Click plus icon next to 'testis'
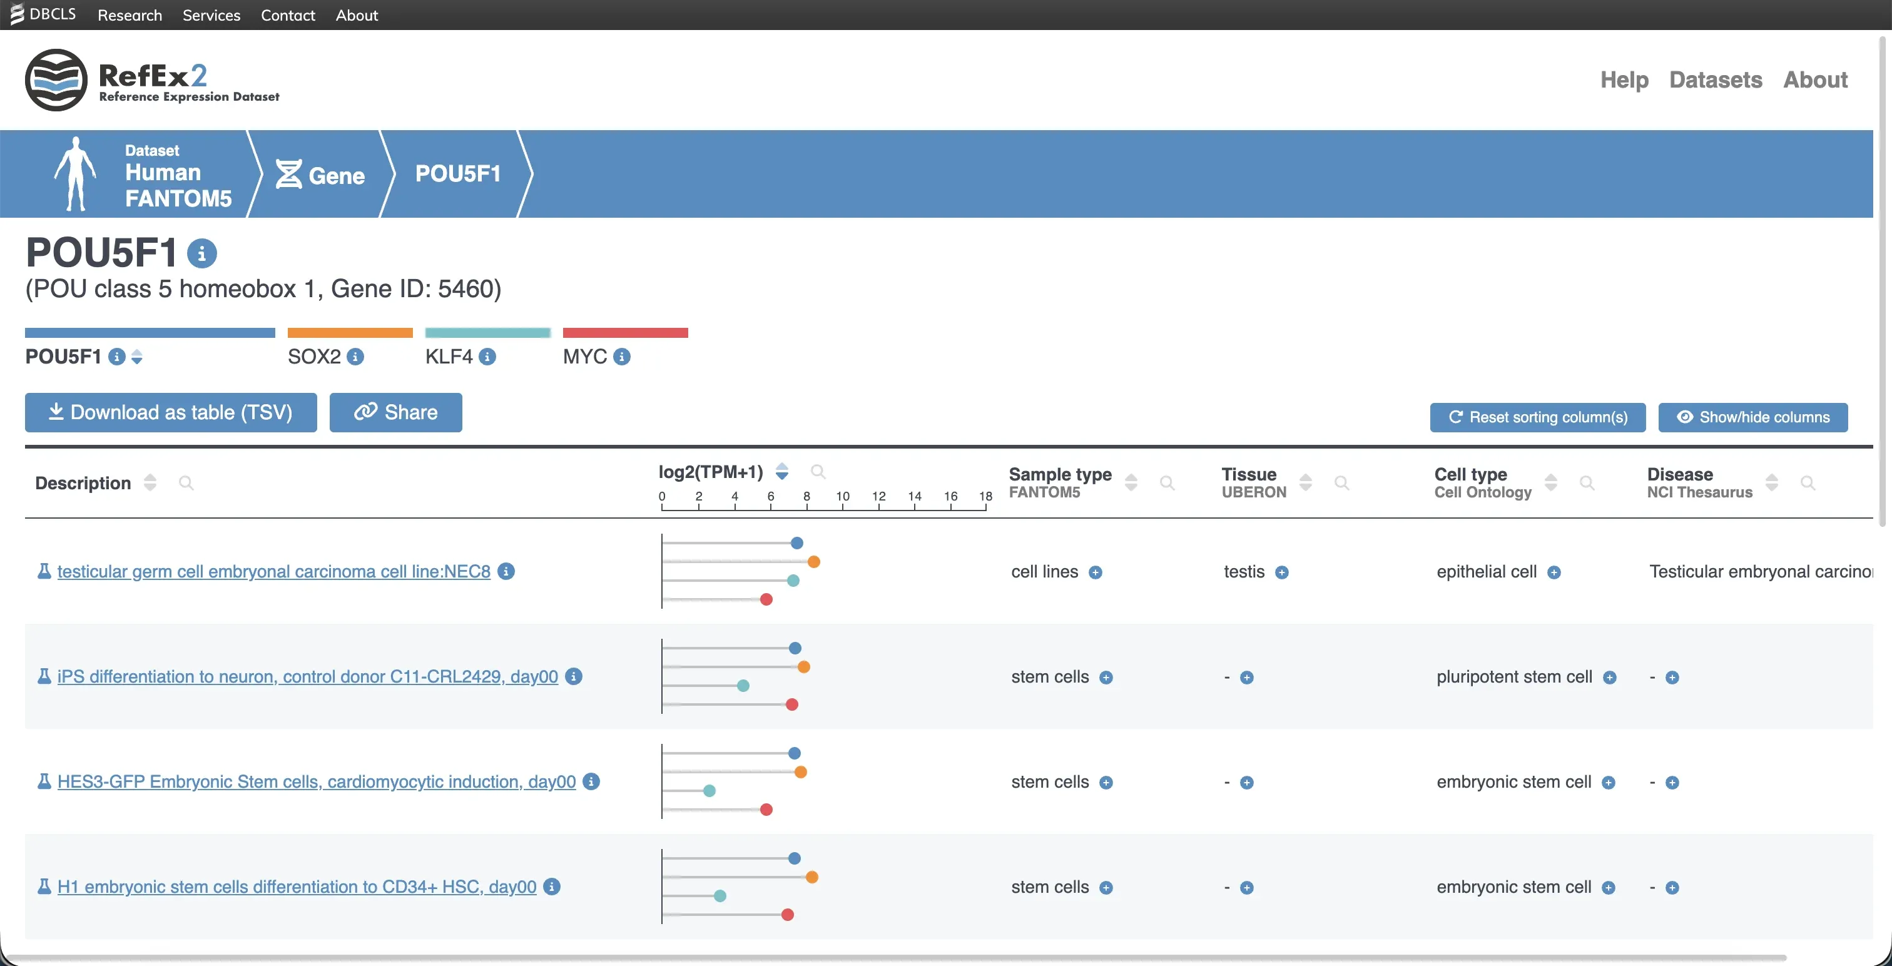 1281,573
